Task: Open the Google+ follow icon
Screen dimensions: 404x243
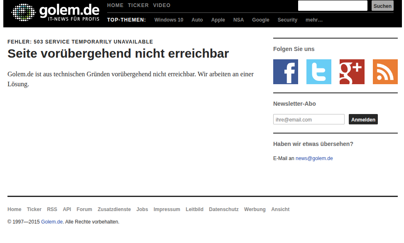Action: (x=352, y=72)
